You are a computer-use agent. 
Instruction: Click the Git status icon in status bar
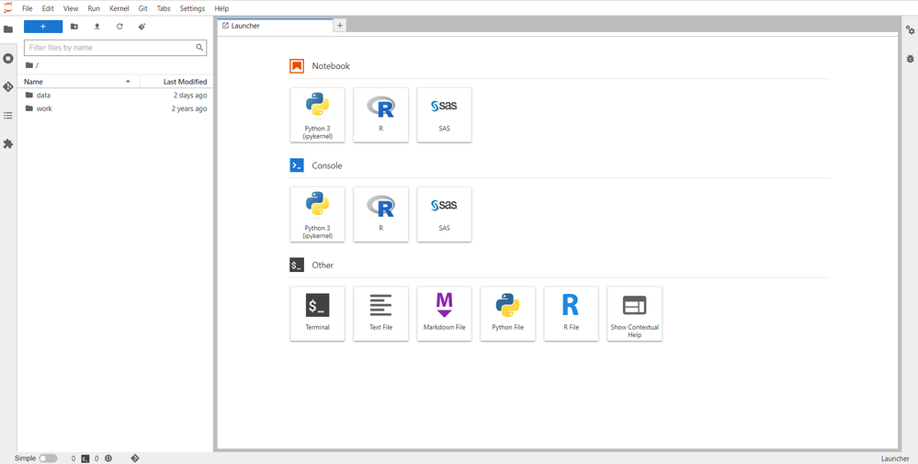(x=135, y=458)
